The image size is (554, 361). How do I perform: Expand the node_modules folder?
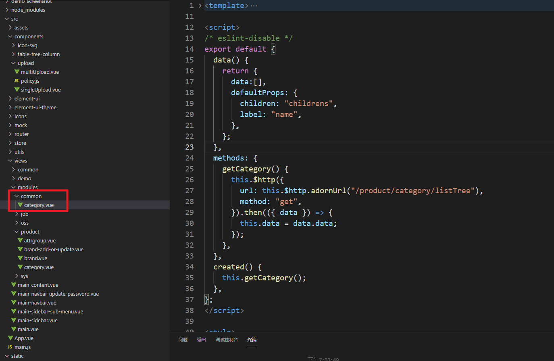[x=7, y=10]
